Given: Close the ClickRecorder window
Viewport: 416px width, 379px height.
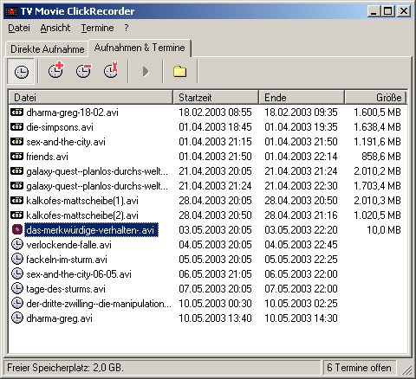Looking at the screenshot, I should [x=403, y=11].
